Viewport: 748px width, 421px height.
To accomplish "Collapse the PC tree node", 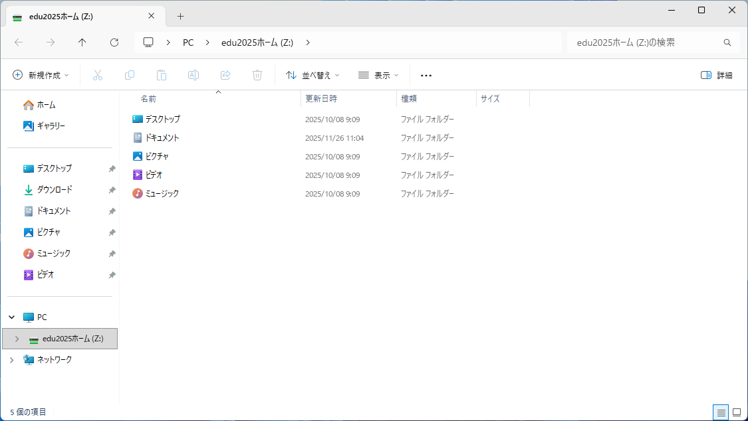I will (11, 317).
